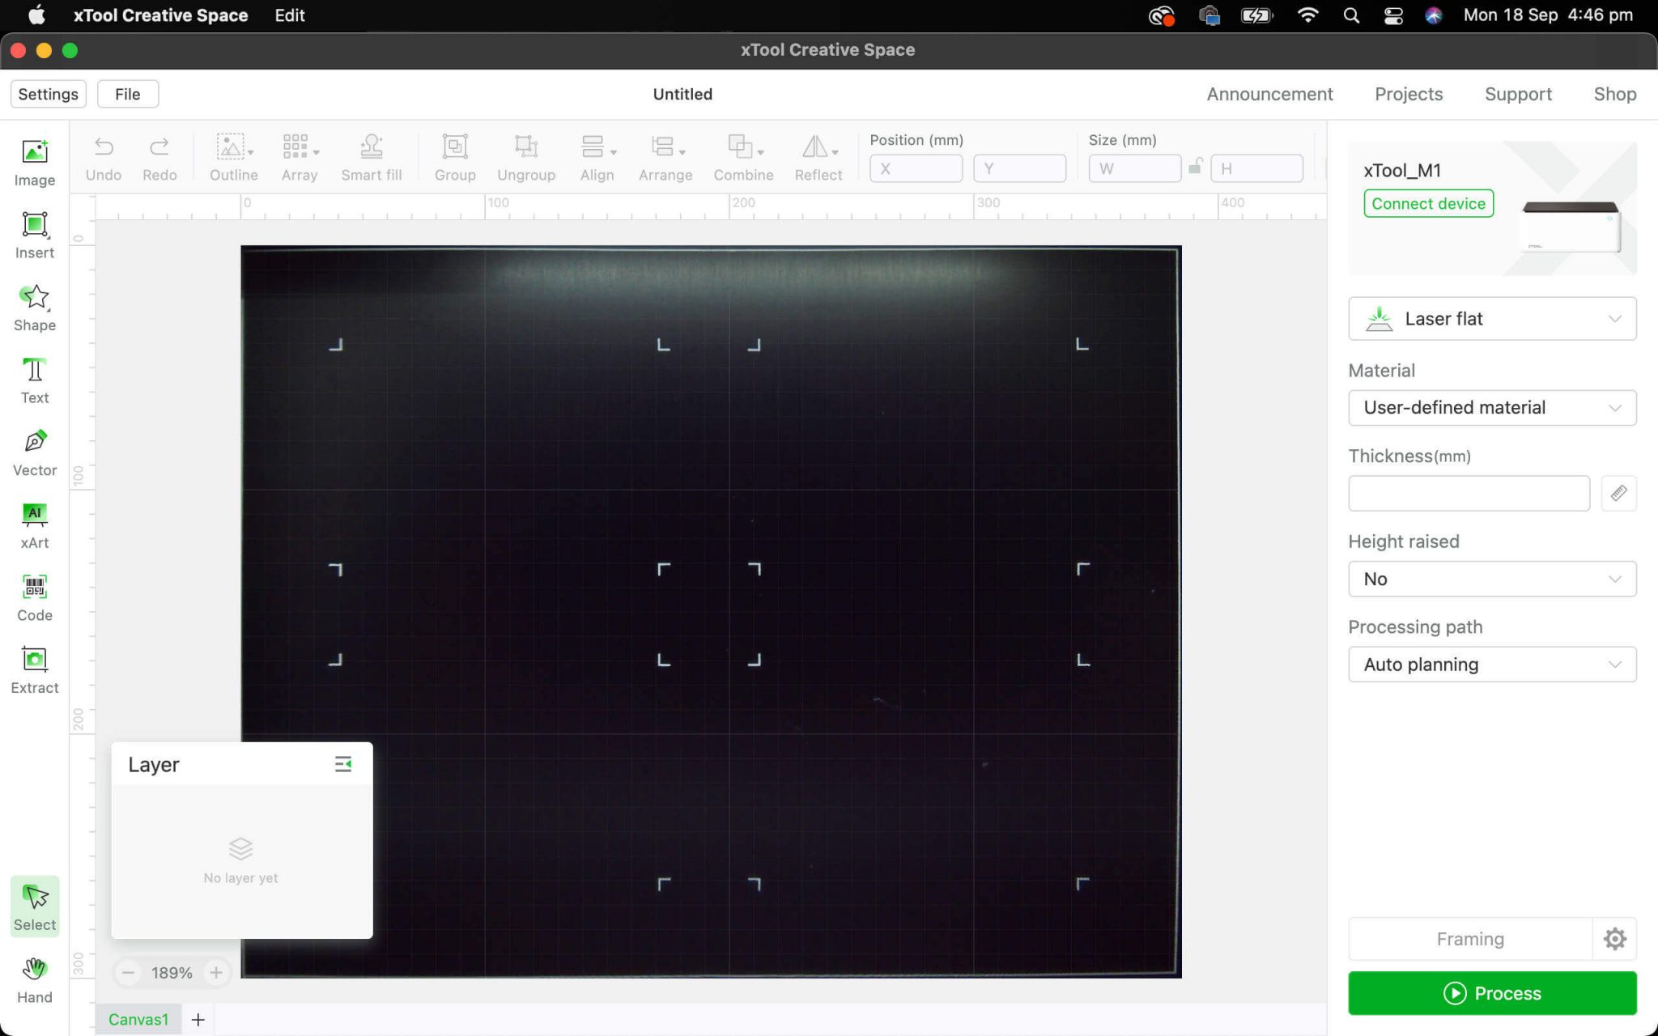This screenshot has height=1036, width=1658.
Task: Select the Extract tool
Action: (34, 670)
